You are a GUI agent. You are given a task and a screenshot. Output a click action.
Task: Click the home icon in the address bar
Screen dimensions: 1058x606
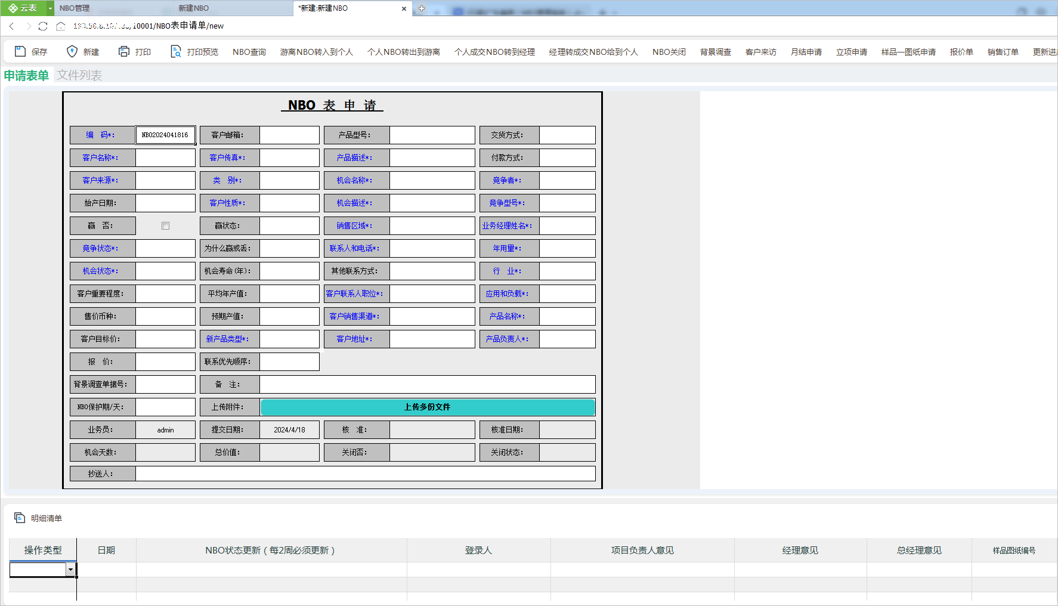[x=61, y=26]
